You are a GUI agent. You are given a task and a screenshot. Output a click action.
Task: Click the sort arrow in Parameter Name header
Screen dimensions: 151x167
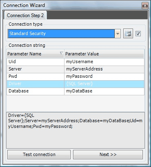tap(62, 53)
